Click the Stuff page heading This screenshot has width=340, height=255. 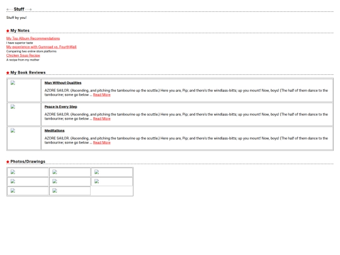coord(19,9)
